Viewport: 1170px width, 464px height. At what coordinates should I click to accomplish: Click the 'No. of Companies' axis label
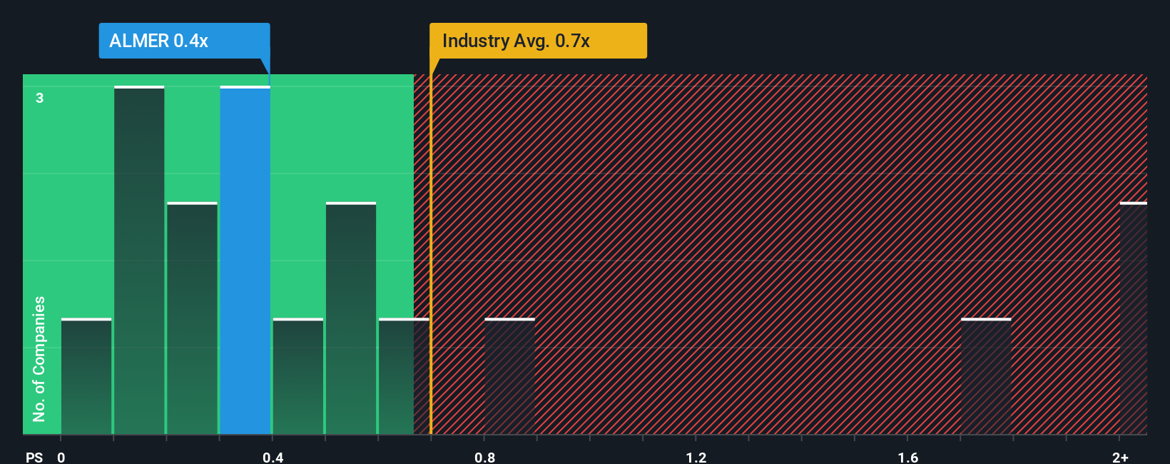coord(39,358)
